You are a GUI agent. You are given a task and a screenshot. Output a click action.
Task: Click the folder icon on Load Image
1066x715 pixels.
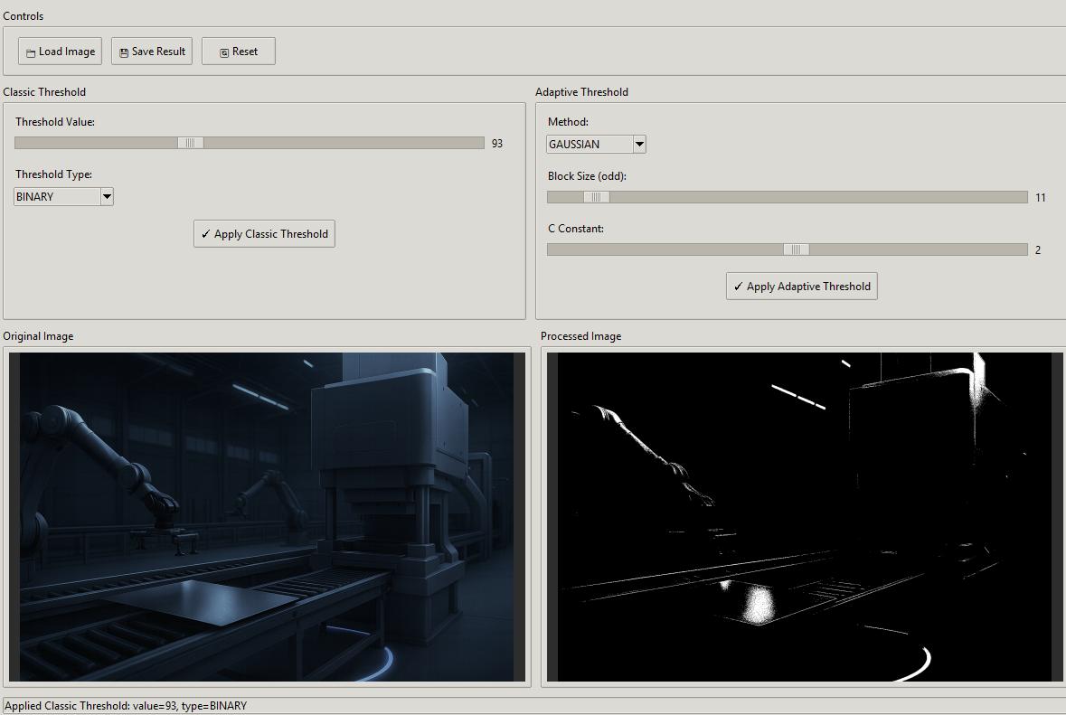29,52
